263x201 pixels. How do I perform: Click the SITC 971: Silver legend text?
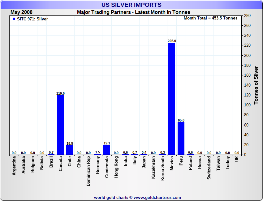click(32, 19)
